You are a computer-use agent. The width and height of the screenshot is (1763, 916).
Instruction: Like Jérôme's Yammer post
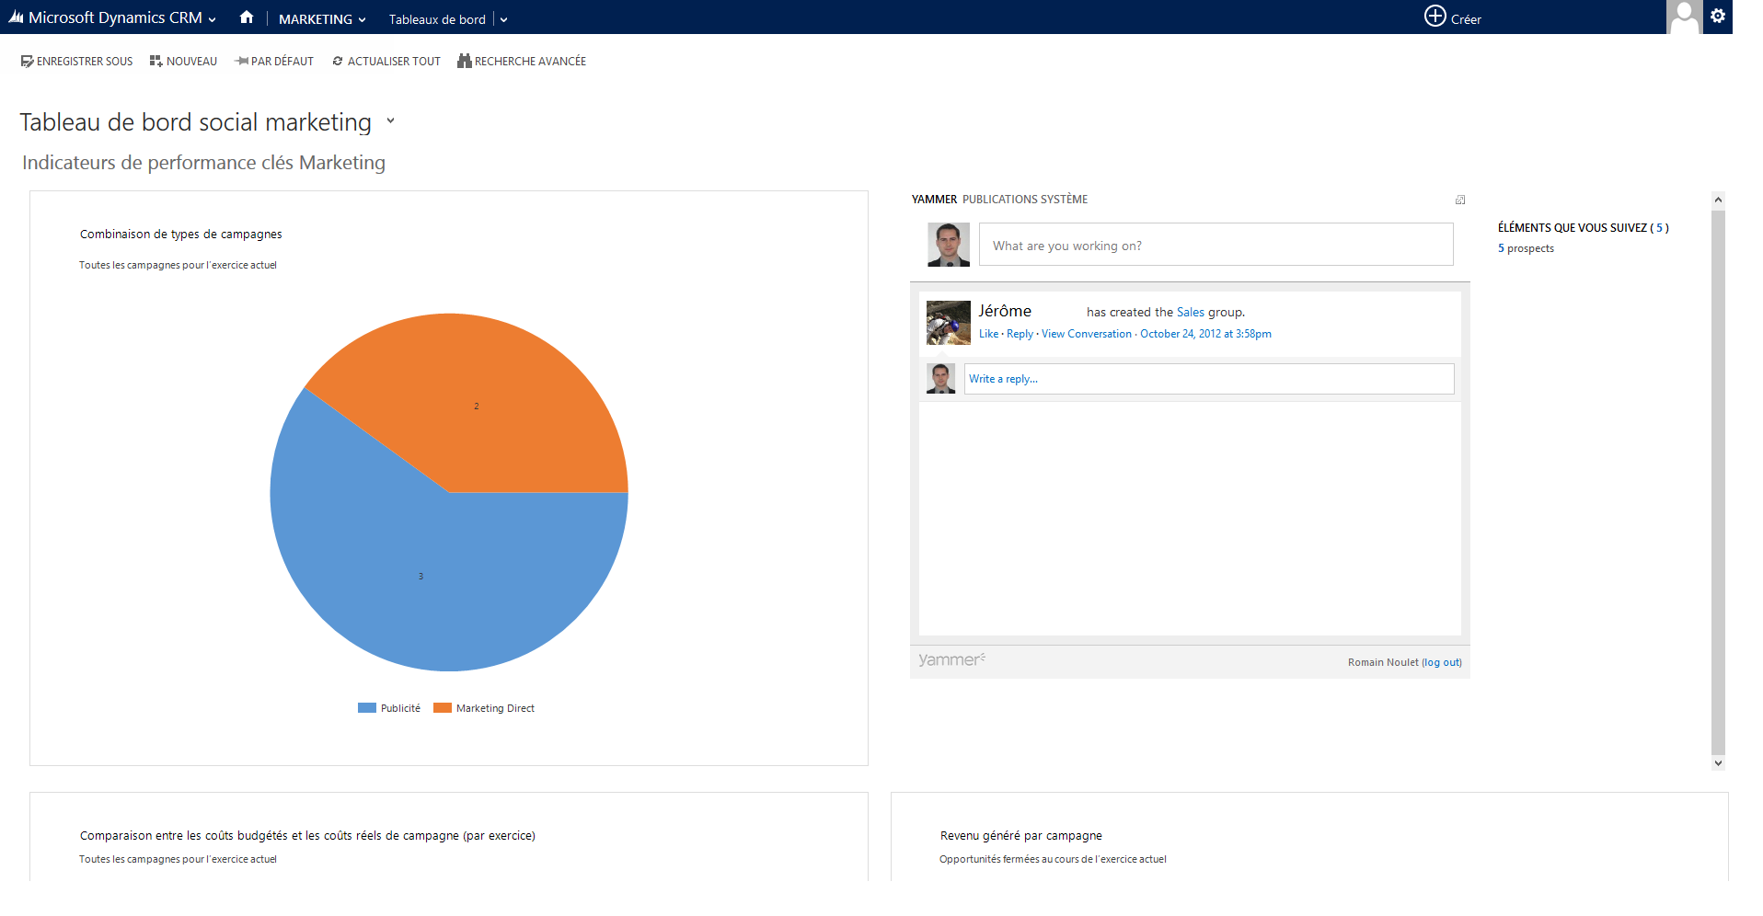[x=988, y=334]
